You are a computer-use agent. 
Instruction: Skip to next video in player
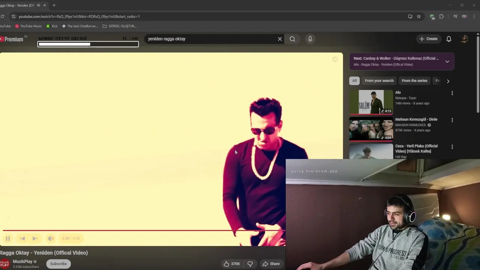35,238
